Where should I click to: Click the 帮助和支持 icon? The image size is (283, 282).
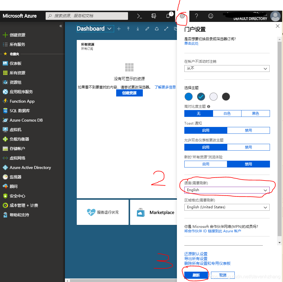coord(5,215)
